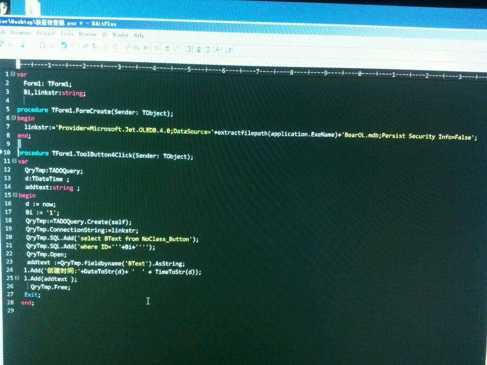Click 'extractfilepath(application.ExeName)' on line 7
Viewport: 487px width, 365px height.
(278, 134)
